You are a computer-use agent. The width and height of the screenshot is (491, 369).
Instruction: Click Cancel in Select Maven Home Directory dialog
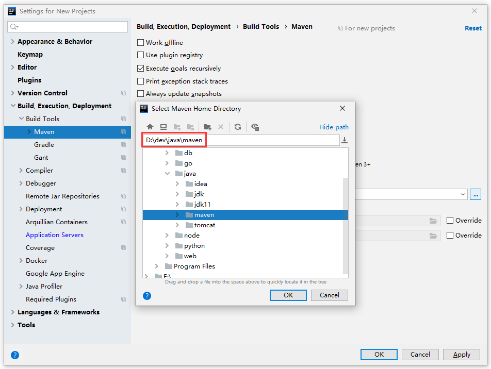[330, 295]
